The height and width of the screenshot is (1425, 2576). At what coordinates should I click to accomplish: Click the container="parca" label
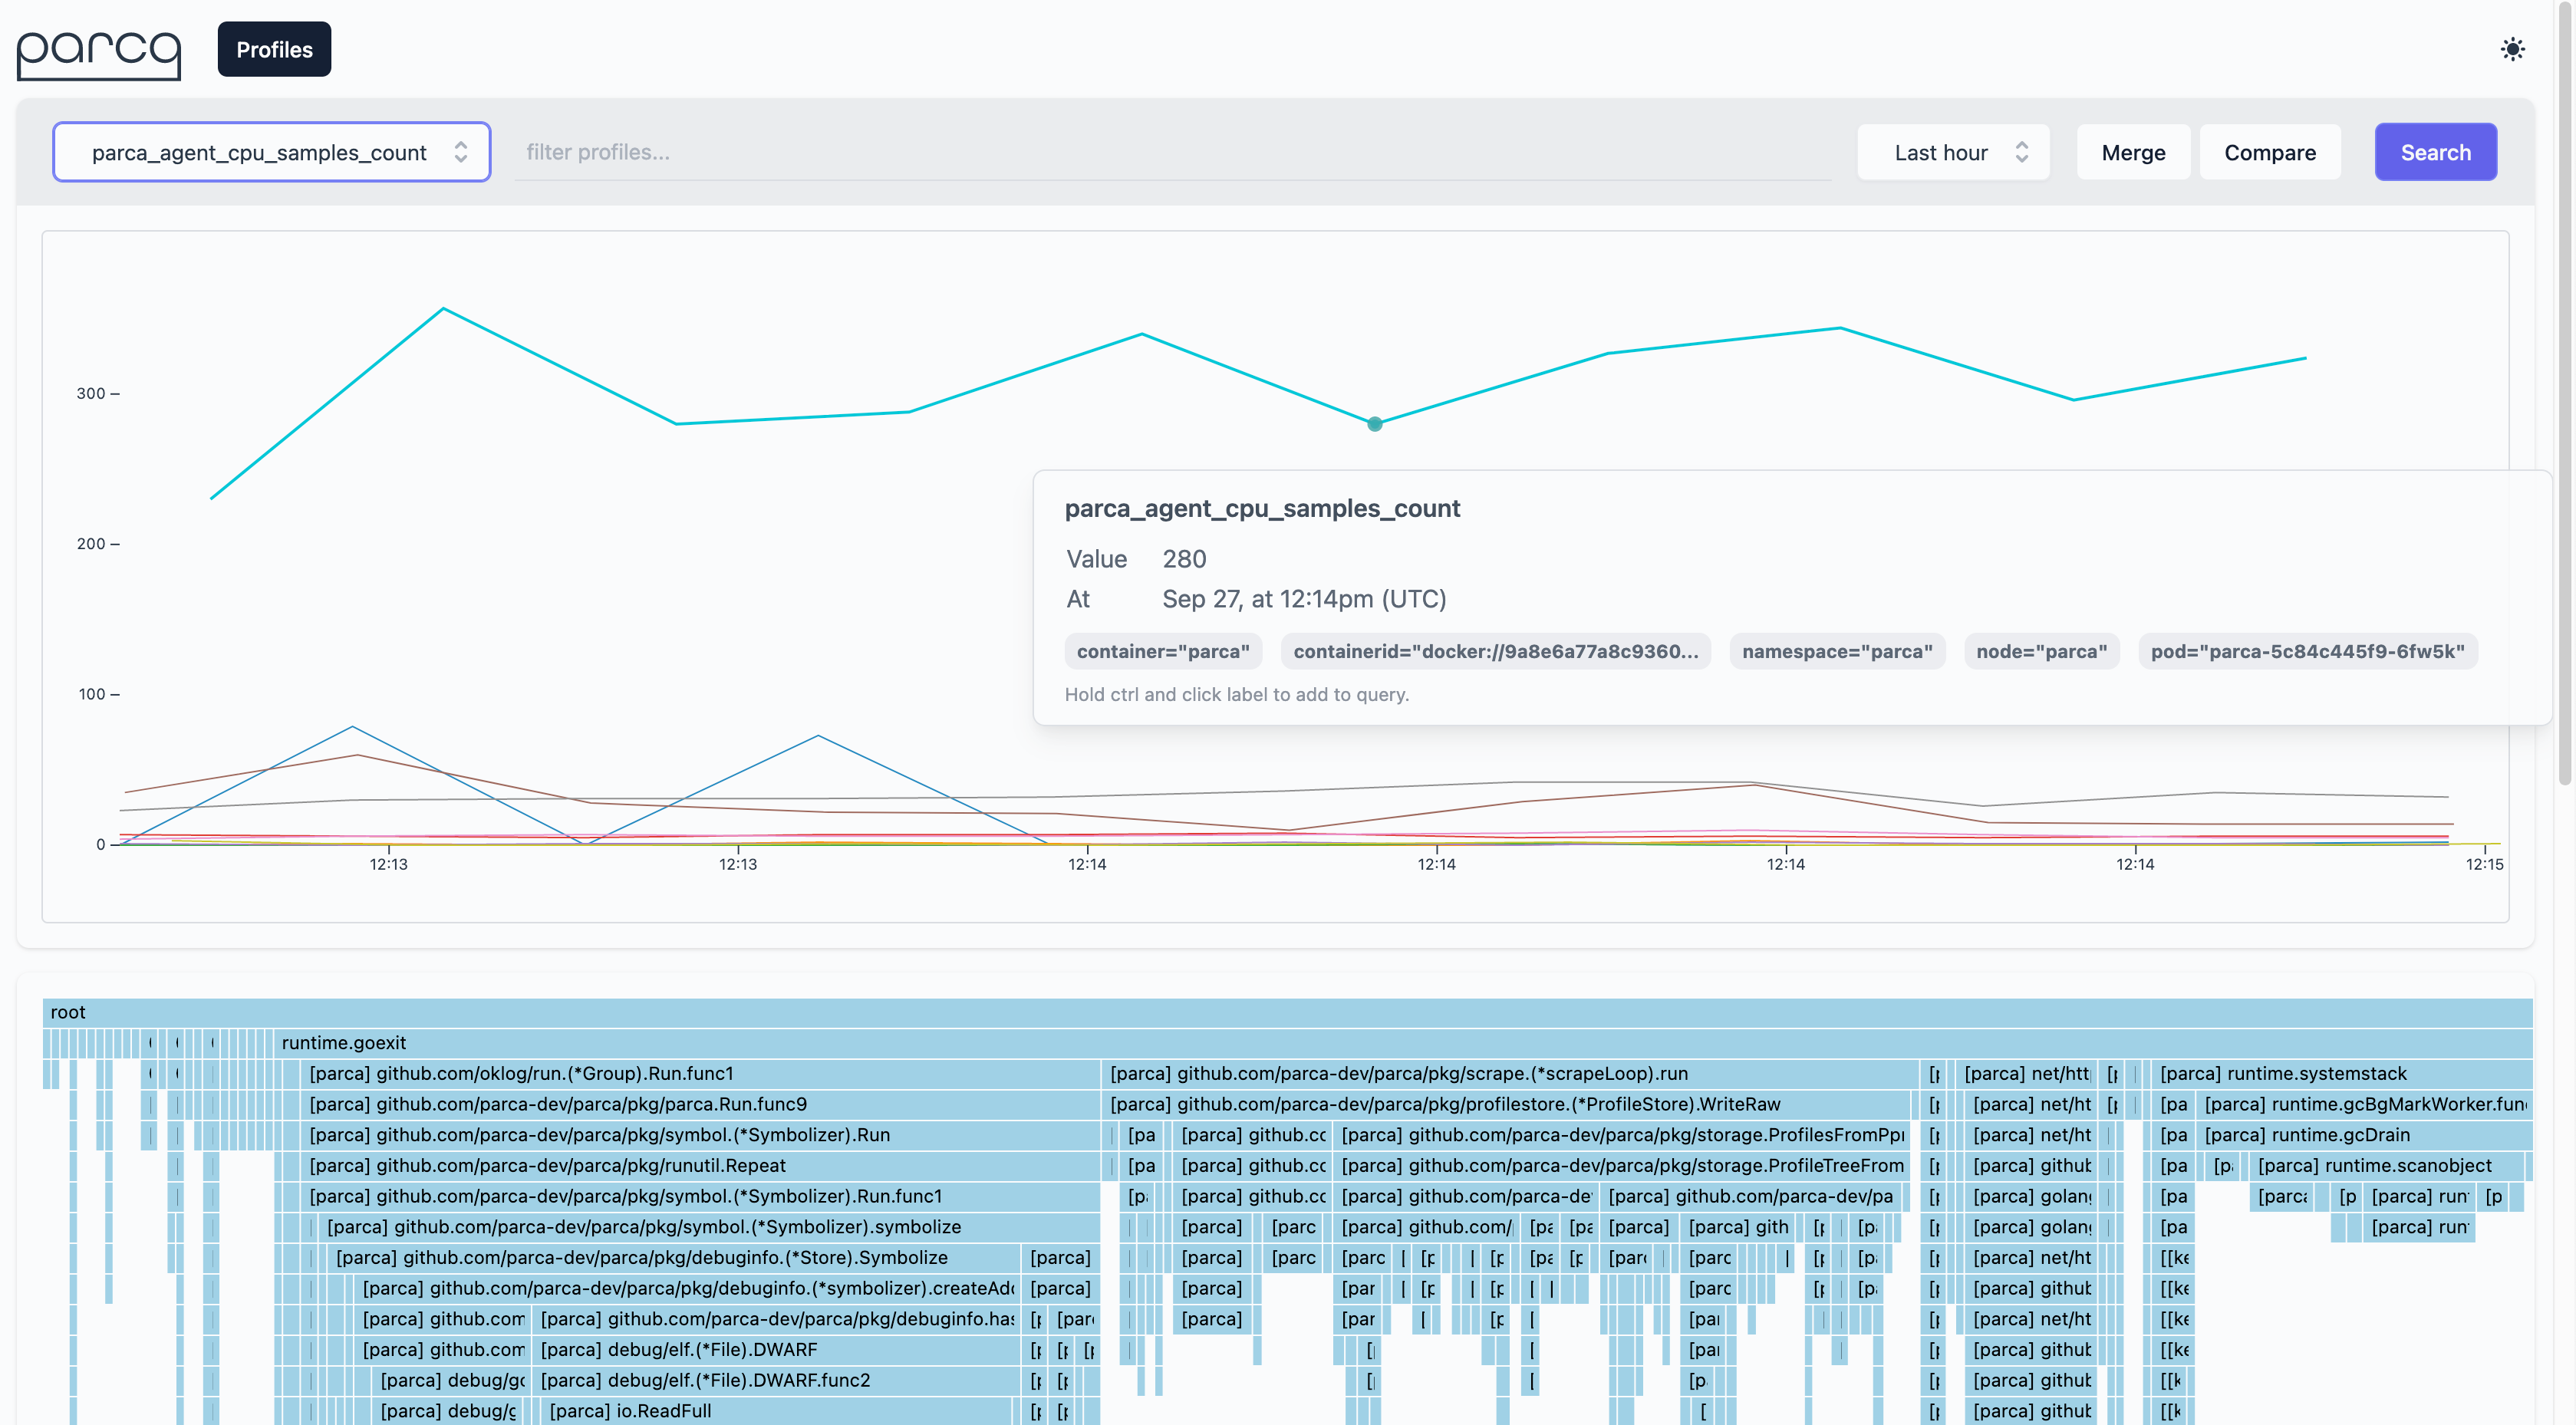[1163, 651]
